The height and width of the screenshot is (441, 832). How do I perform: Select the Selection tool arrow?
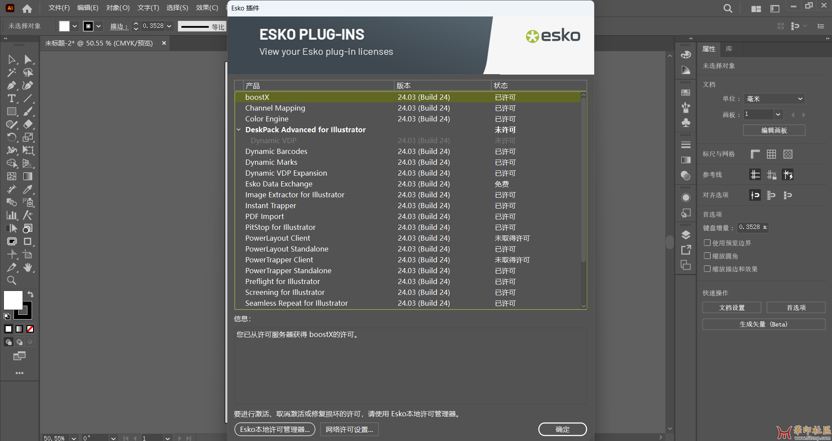coord(12,59)
